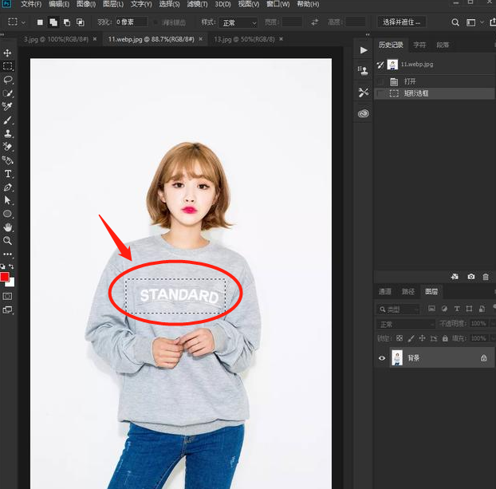Toggle the type layer filter
This screenshot has width=496, height=489.
tap(457, 309)
